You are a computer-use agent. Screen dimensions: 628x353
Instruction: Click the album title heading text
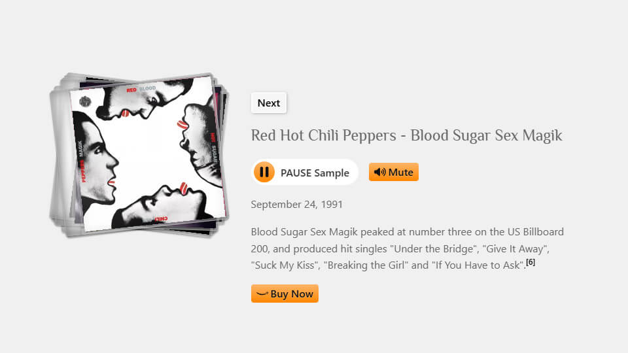pos(406,135)
